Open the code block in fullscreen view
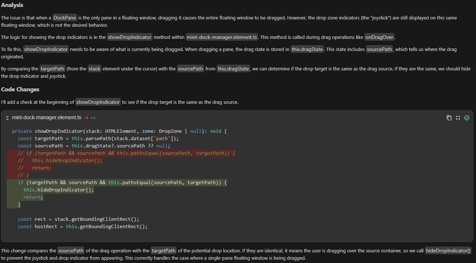The height and width of the screenshot is (263, 476). [458, 118]
